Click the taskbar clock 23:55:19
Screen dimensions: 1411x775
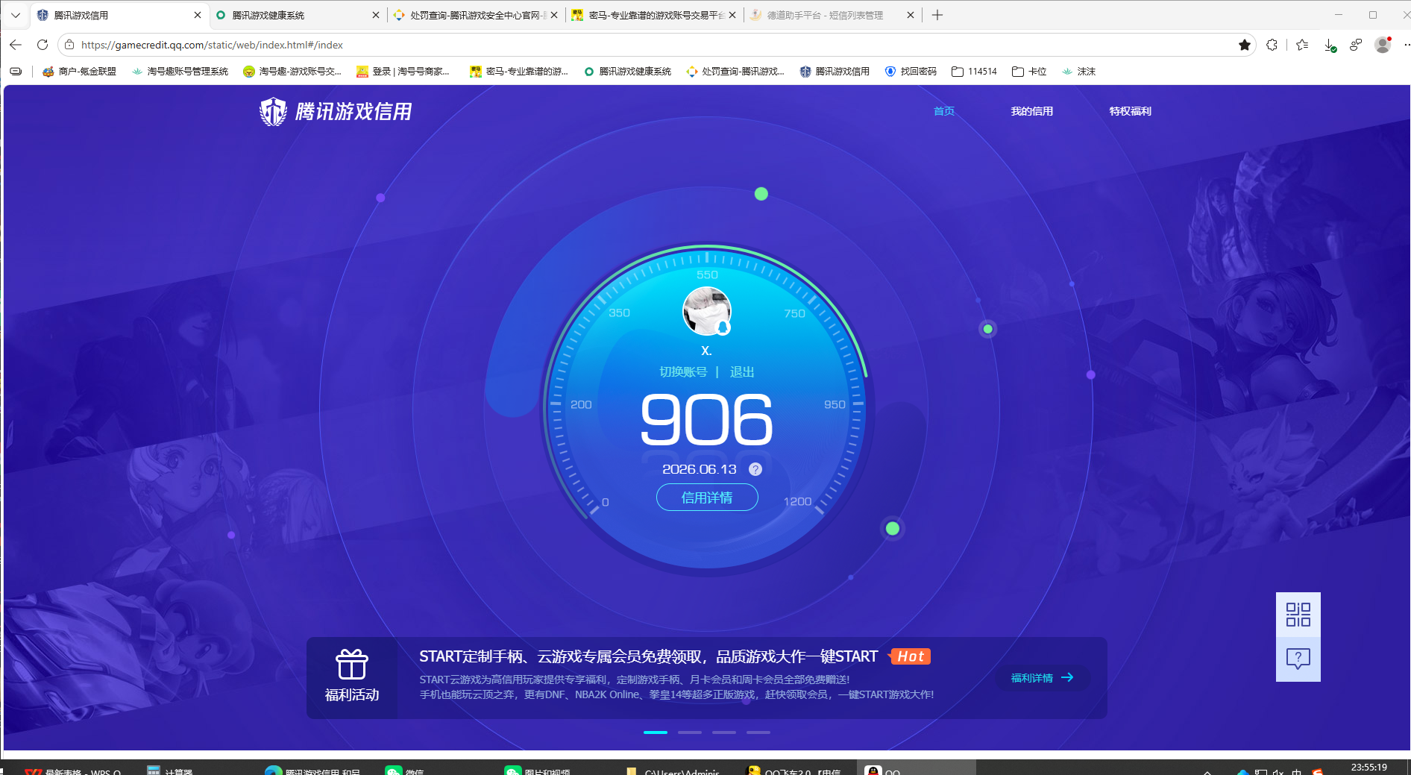pyautogui.click(x=1369, y=768)
